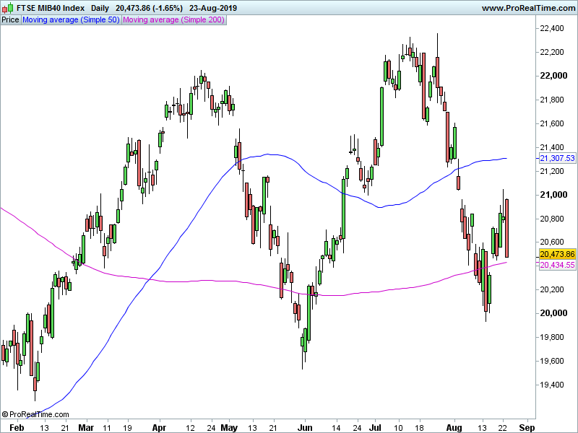Toggle the Moving average (Simple 50) indicator
The width and height of the screenshot is (578, 433).
pyautogui.click(x=70, y=19)
